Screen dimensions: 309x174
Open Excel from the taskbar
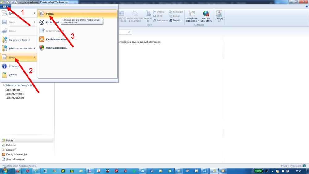pos(170,171)
